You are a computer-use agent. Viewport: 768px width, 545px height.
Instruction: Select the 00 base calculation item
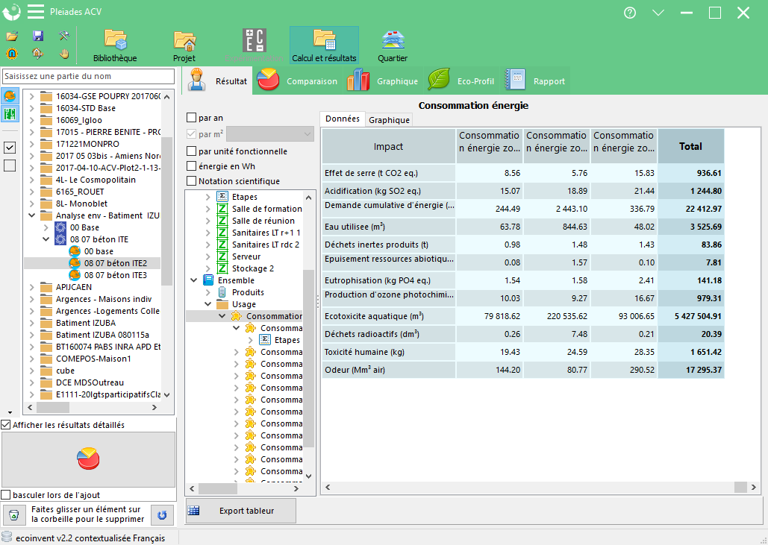coord(99,251)
